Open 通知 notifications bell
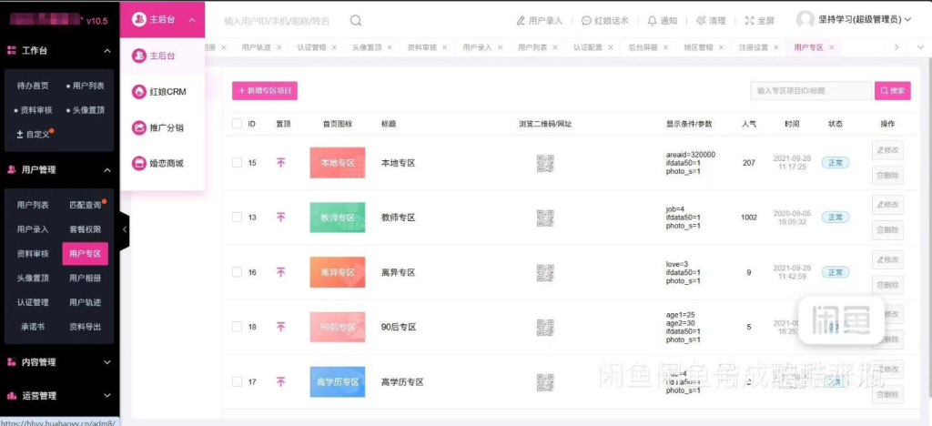932x426 pixels. (663, 21)
